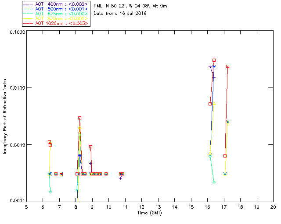The height and width of the screenshot is (224, 281).
Task: Select the highest red square marker after 16 GMT
Action: pyautogui.click(x=214, y=60)
